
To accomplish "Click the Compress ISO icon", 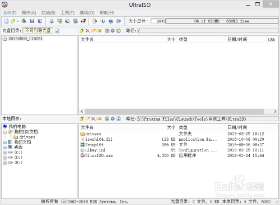I will pos(75,21).
